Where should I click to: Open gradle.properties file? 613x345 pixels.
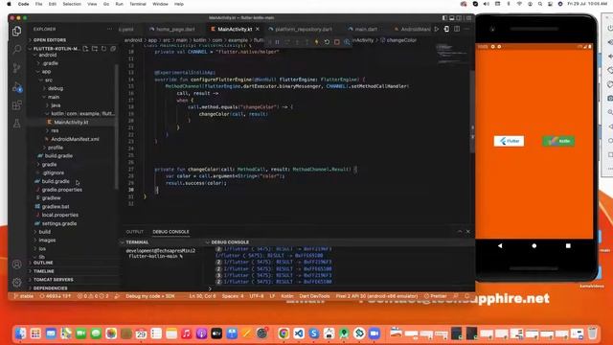point(61,190)
